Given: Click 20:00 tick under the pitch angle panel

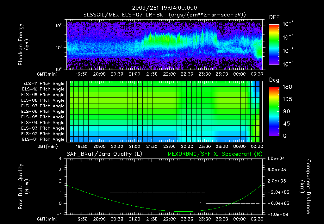Looking at the screenshot, I should click(x=99, y=146).
